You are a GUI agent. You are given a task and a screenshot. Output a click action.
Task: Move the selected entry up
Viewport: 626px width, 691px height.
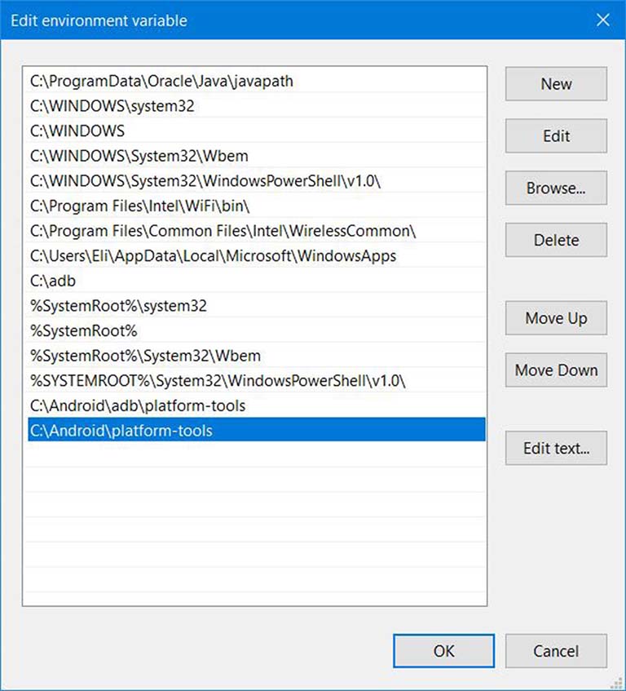(x=556, y=317)
